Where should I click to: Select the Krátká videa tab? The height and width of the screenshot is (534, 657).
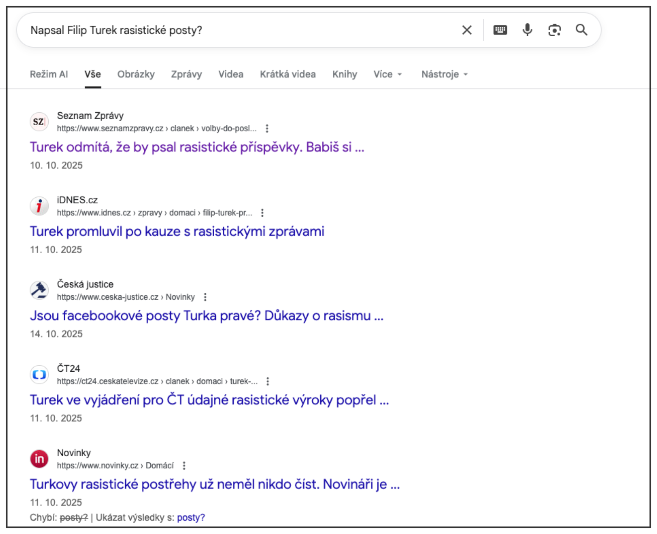(288, 75)
